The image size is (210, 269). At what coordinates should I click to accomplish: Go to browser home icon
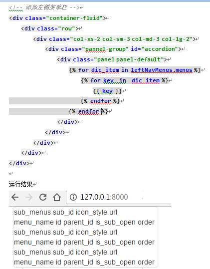point(57,197)
